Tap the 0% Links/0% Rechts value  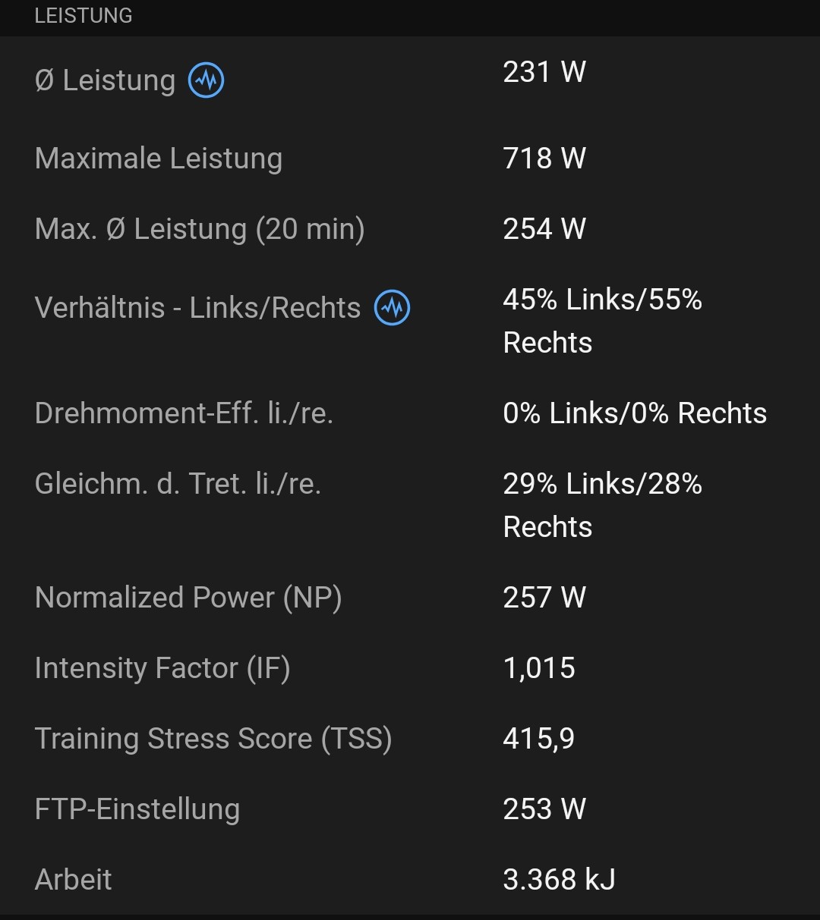click(635, 413)
